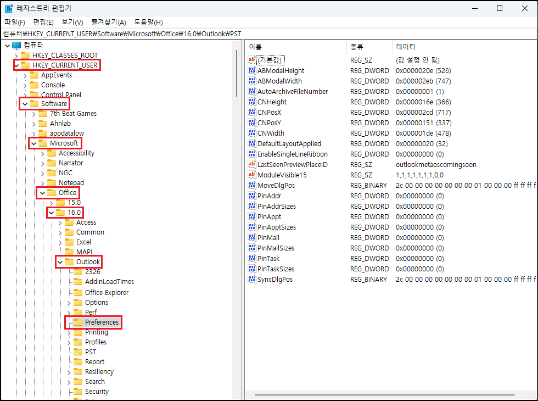This screenshot has height=401, width=538.
Task: Click the Ahnlab folder icon
Action: pos(43,123)
